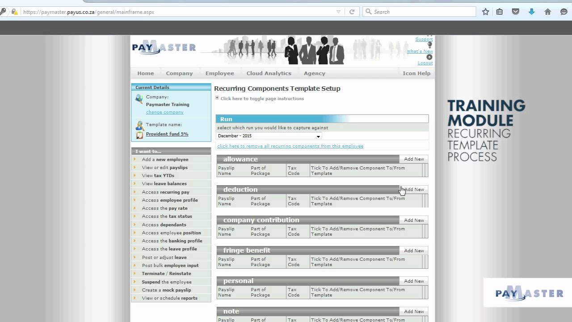Viewport: 572px width, 322px height.
Task: Select Access the banking profile
Action: [172, 241]
